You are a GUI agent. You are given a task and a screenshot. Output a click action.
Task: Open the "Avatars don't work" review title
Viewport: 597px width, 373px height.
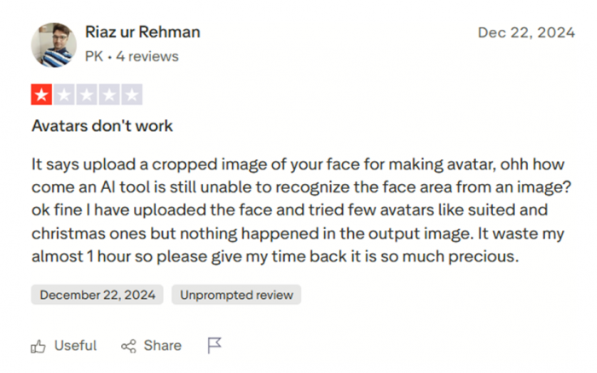tap(102, 126)
